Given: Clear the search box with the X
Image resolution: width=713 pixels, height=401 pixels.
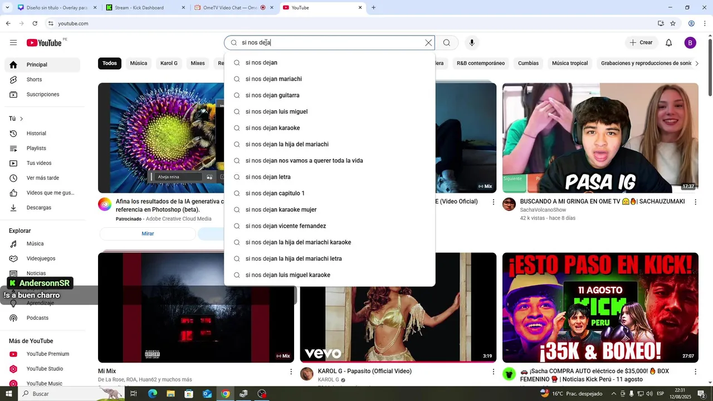Looking at the screenshot, I should coord(428,43).
